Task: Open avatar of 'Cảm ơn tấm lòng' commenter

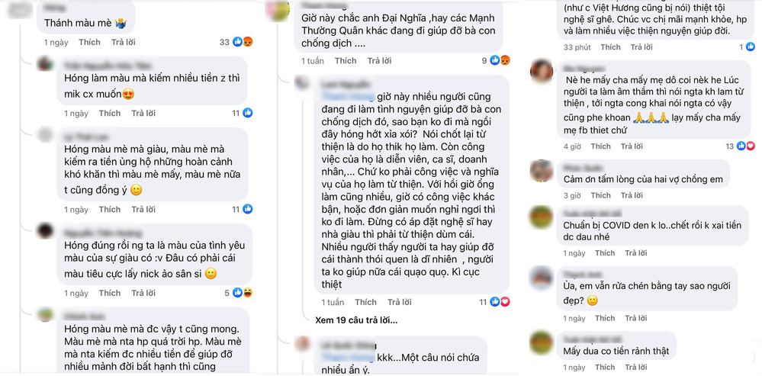Action: (x=542, y=170)
